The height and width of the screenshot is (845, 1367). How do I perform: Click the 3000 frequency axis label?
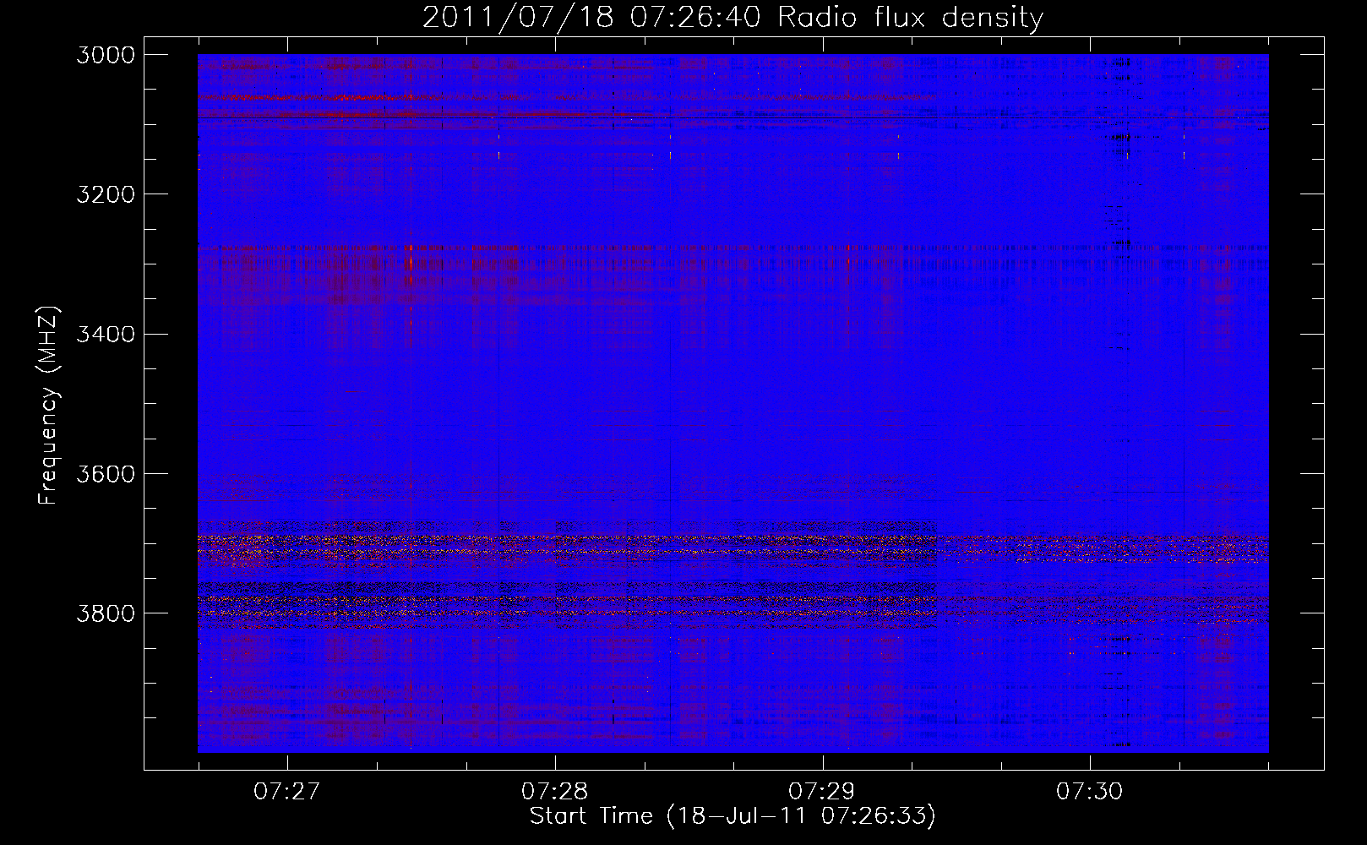click(x=106, y=55)
